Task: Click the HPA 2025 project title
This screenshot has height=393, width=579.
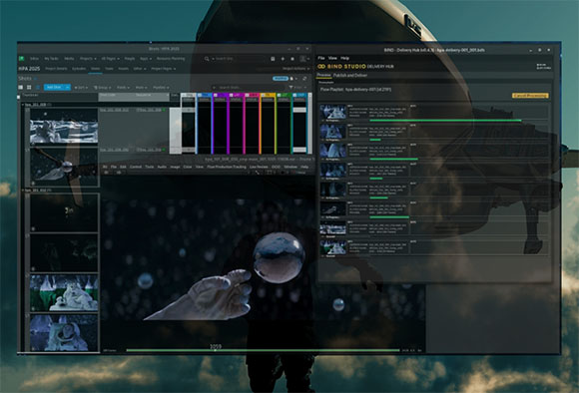Action: (29, 69)
